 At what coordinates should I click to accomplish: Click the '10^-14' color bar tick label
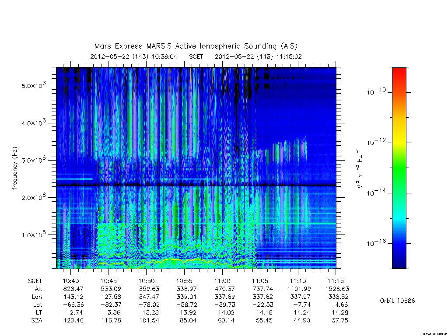pyautogui.click(x=376, y=192)
